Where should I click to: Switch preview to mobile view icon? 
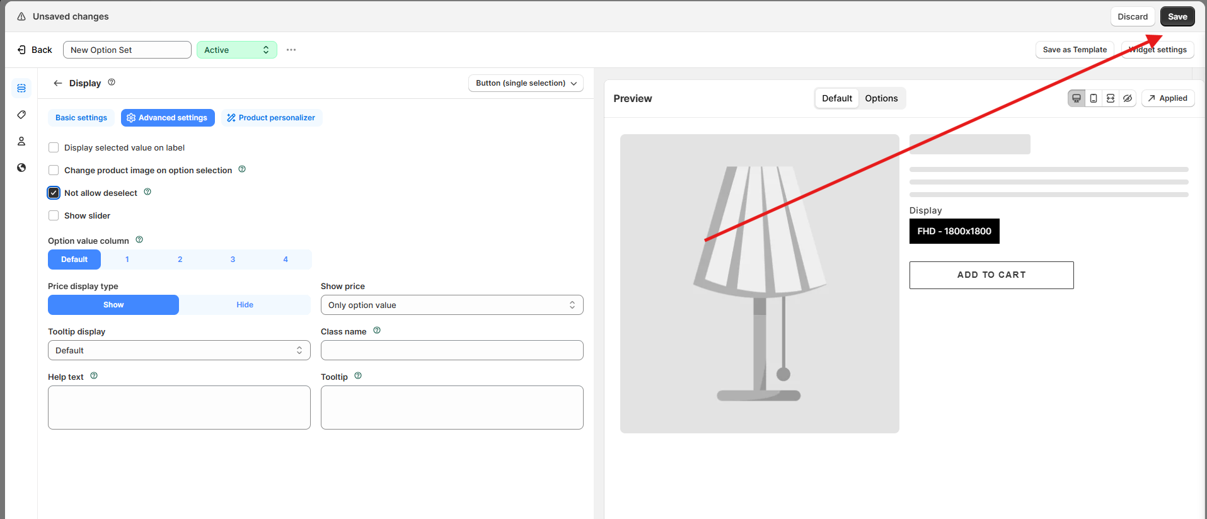tap(1094, 98)
